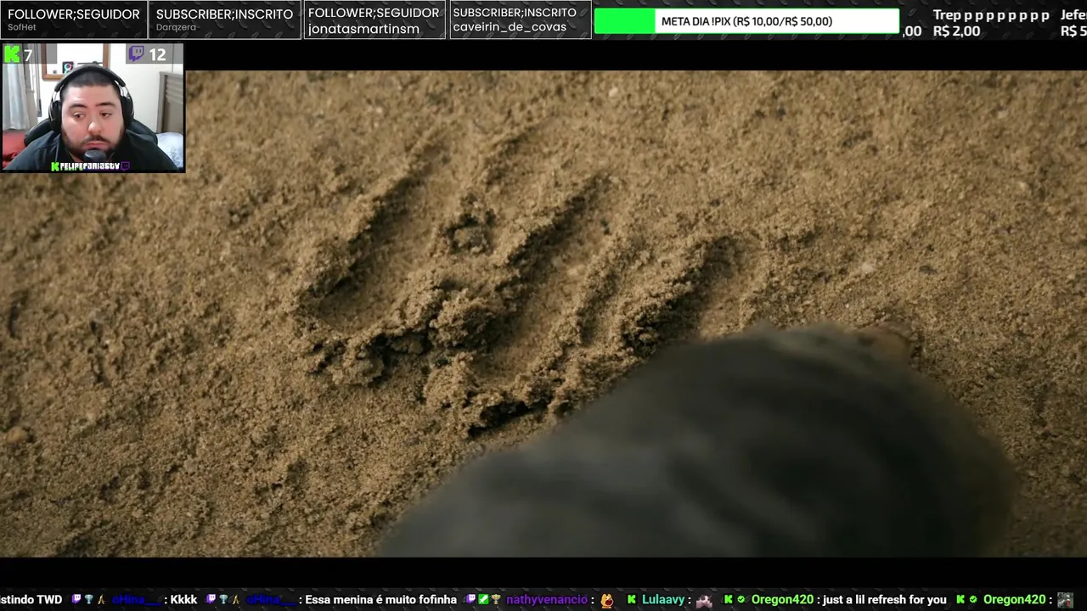
Task: Click 'Essa menina é muito fofinha' chat message
Action: (381, 600)
